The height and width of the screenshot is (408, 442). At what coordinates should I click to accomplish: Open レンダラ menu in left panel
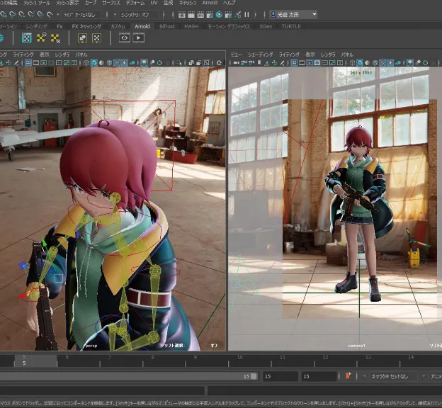[62, 55]
